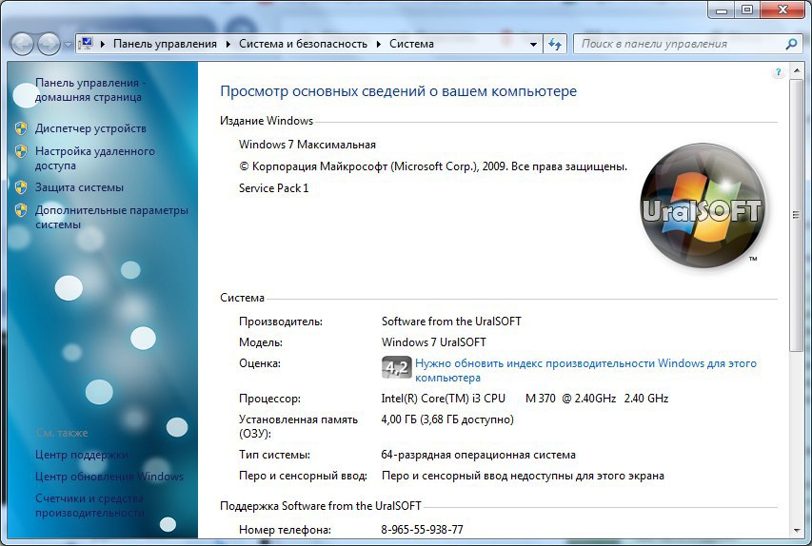Select Service Pack 1 text
Image resolution: width=812 pixels, height=546 pixels.
(273, 187)
